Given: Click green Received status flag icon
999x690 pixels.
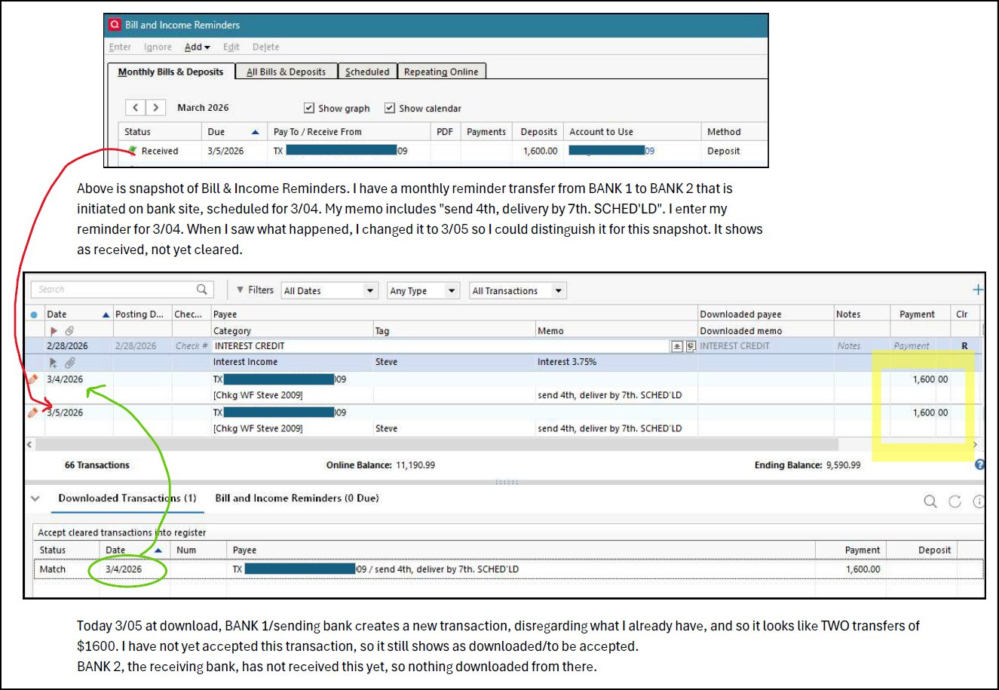Looking at the screenshot, I should [133, 151].
